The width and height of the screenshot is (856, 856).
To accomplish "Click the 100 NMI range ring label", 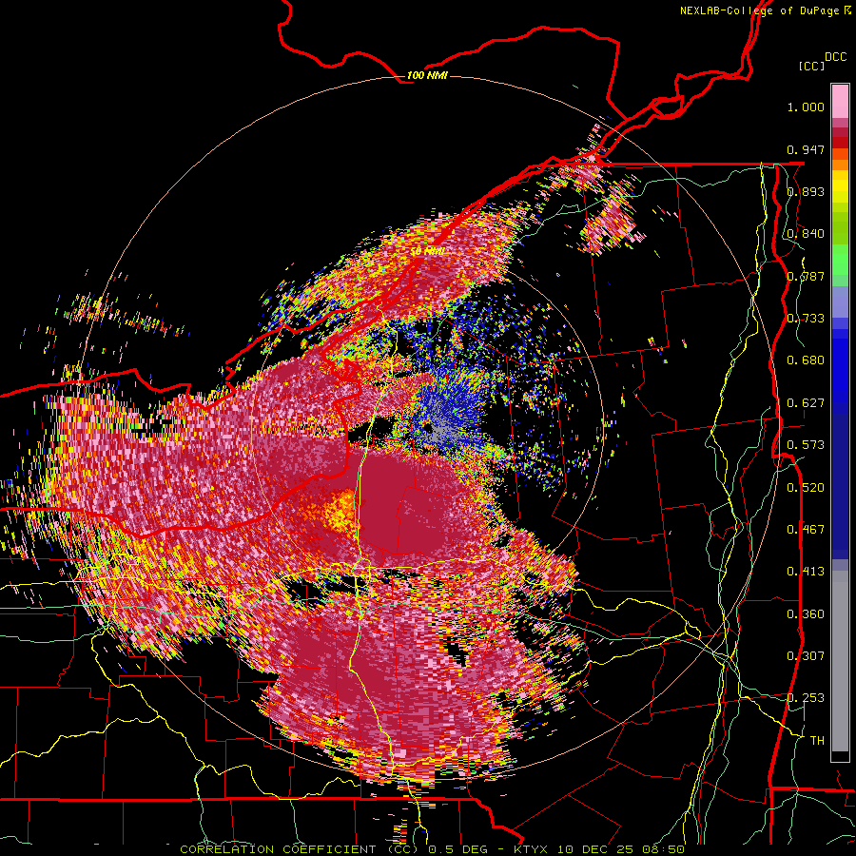I will (427, 75).
